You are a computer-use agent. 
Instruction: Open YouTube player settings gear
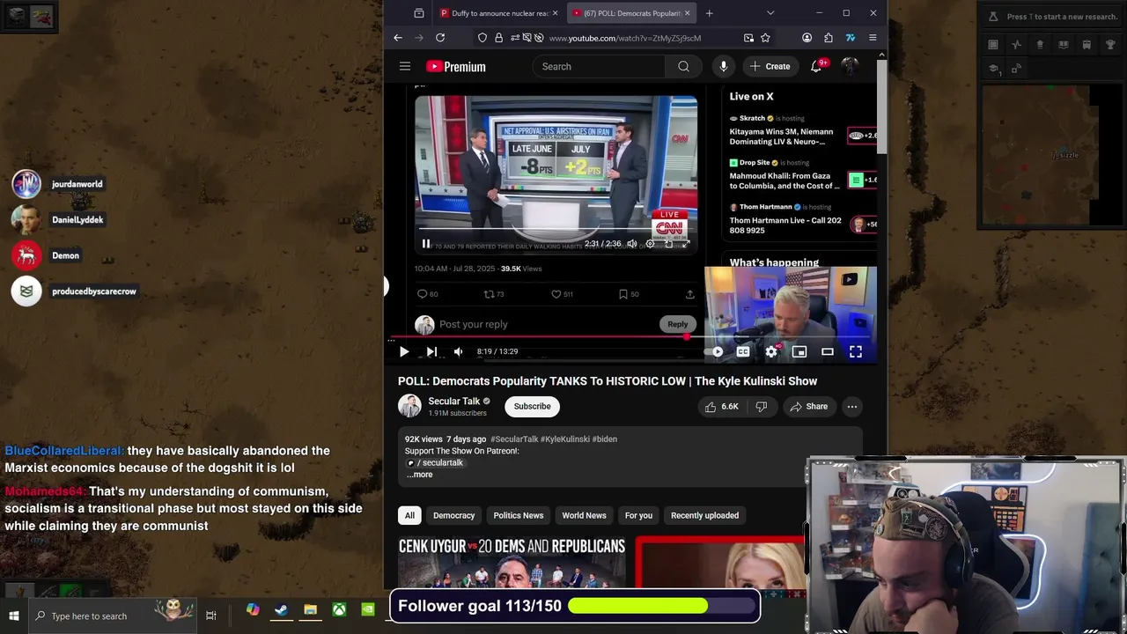[x=771, y=351]
